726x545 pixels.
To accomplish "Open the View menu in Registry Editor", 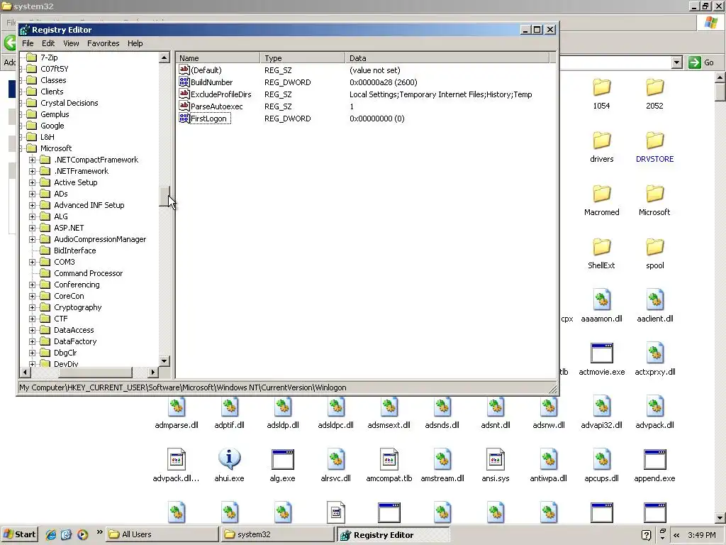I will tap(71, 43).
